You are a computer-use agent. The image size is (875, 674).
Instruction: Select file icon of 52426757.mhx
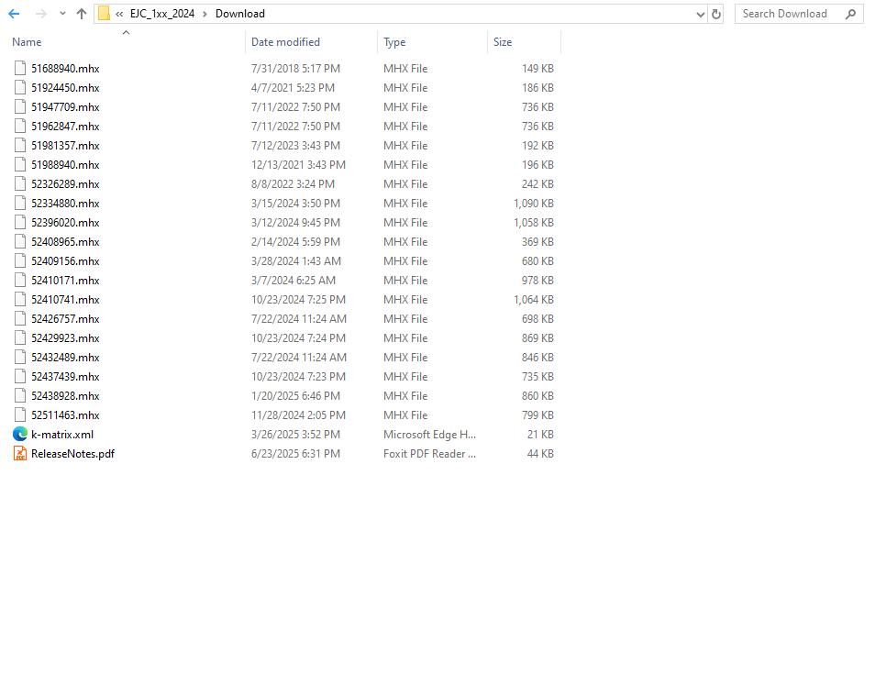tap(20, 318)
